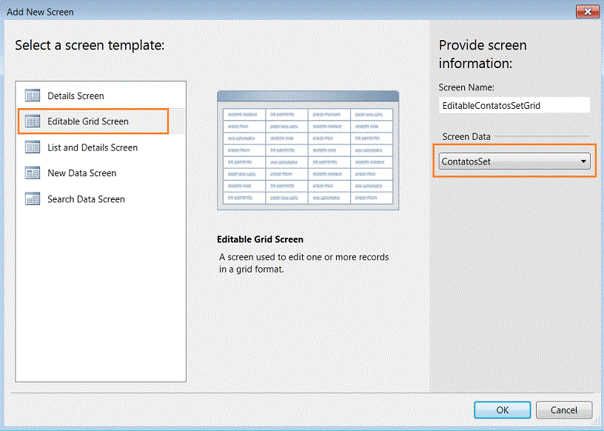Click the New Data Screen template icon
The image size is (604, 431).
pyautogui.click(x=33, y=173)
